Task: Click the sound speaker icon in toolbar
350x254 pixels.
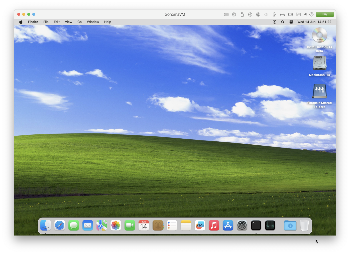Action: tap(266, 14)
